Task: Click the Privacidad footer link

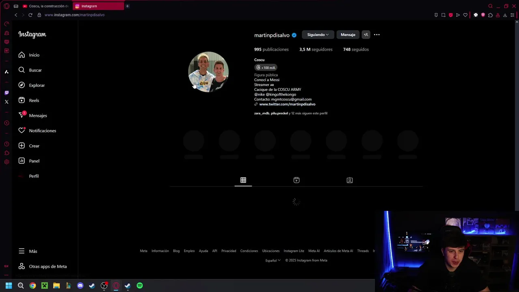Action: [229, 251]
